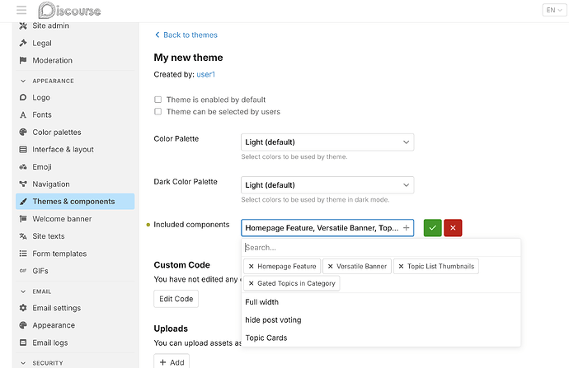569x368 pixels.
Task: Click the Welcome banner icon
Action: [23, 219]
